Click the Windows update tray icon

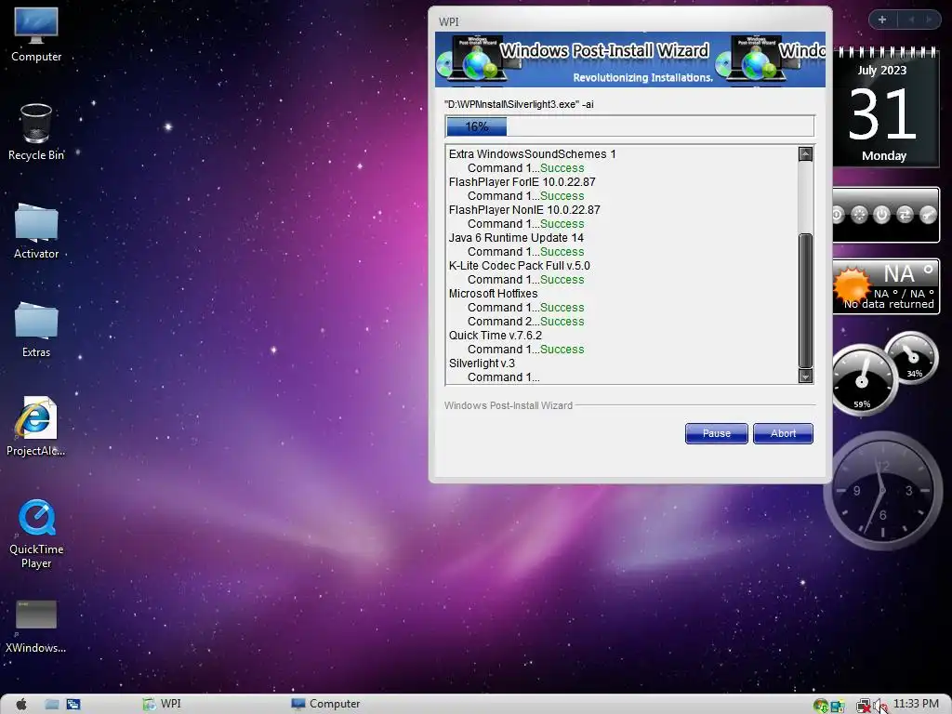point(820,706)
